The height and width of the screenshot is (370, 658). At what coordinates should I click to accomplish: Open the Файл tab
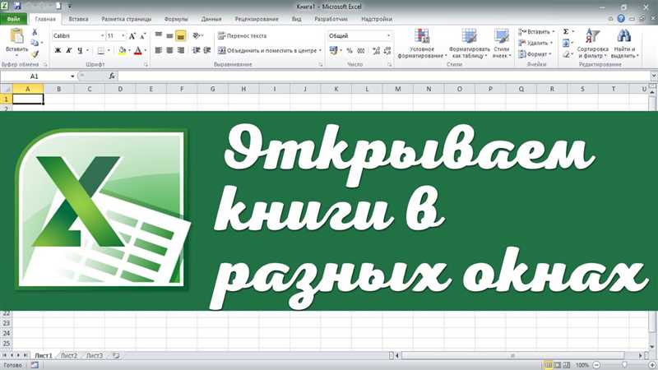[x=13, y=19]
